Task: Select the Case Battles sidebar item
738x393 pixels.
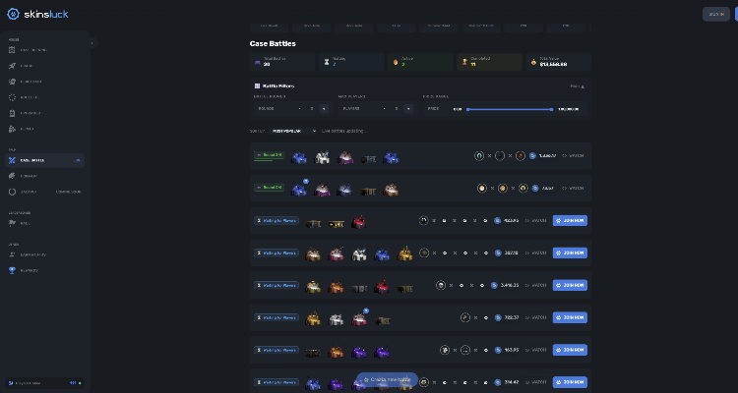Action: point(44,160)
